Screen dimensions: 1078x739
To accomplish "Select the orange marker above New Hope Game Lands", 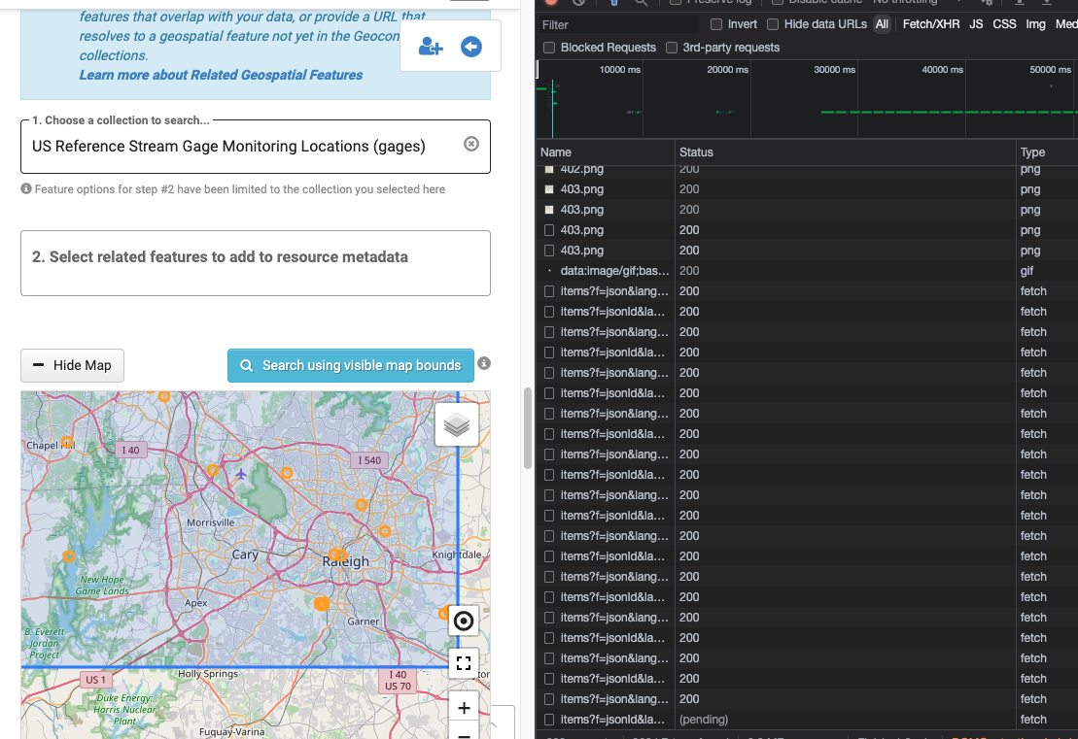I will click(69, 555).
